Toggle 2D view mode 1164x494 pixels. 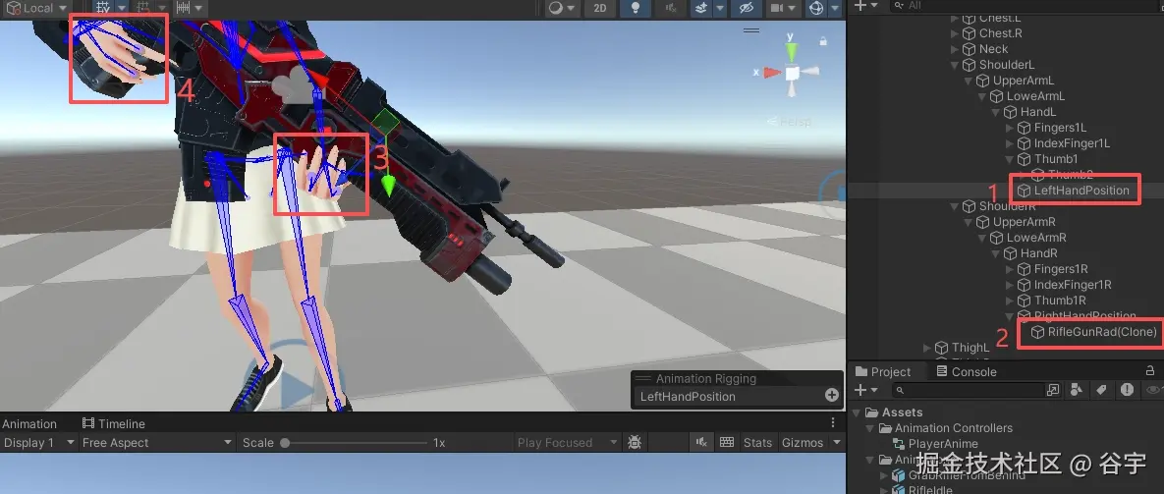[x=600, y=8]
